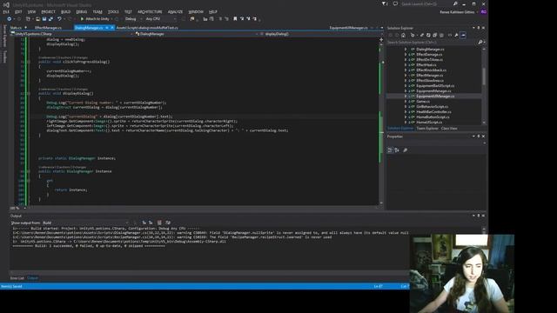
Task: Click the Renee Kathleen Gittins account name
Action: coord(457,12)
